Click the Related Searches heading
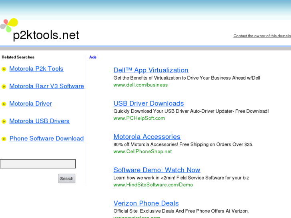Image resolution: width=291 pixels, height=218 pixels. point(18,57)
